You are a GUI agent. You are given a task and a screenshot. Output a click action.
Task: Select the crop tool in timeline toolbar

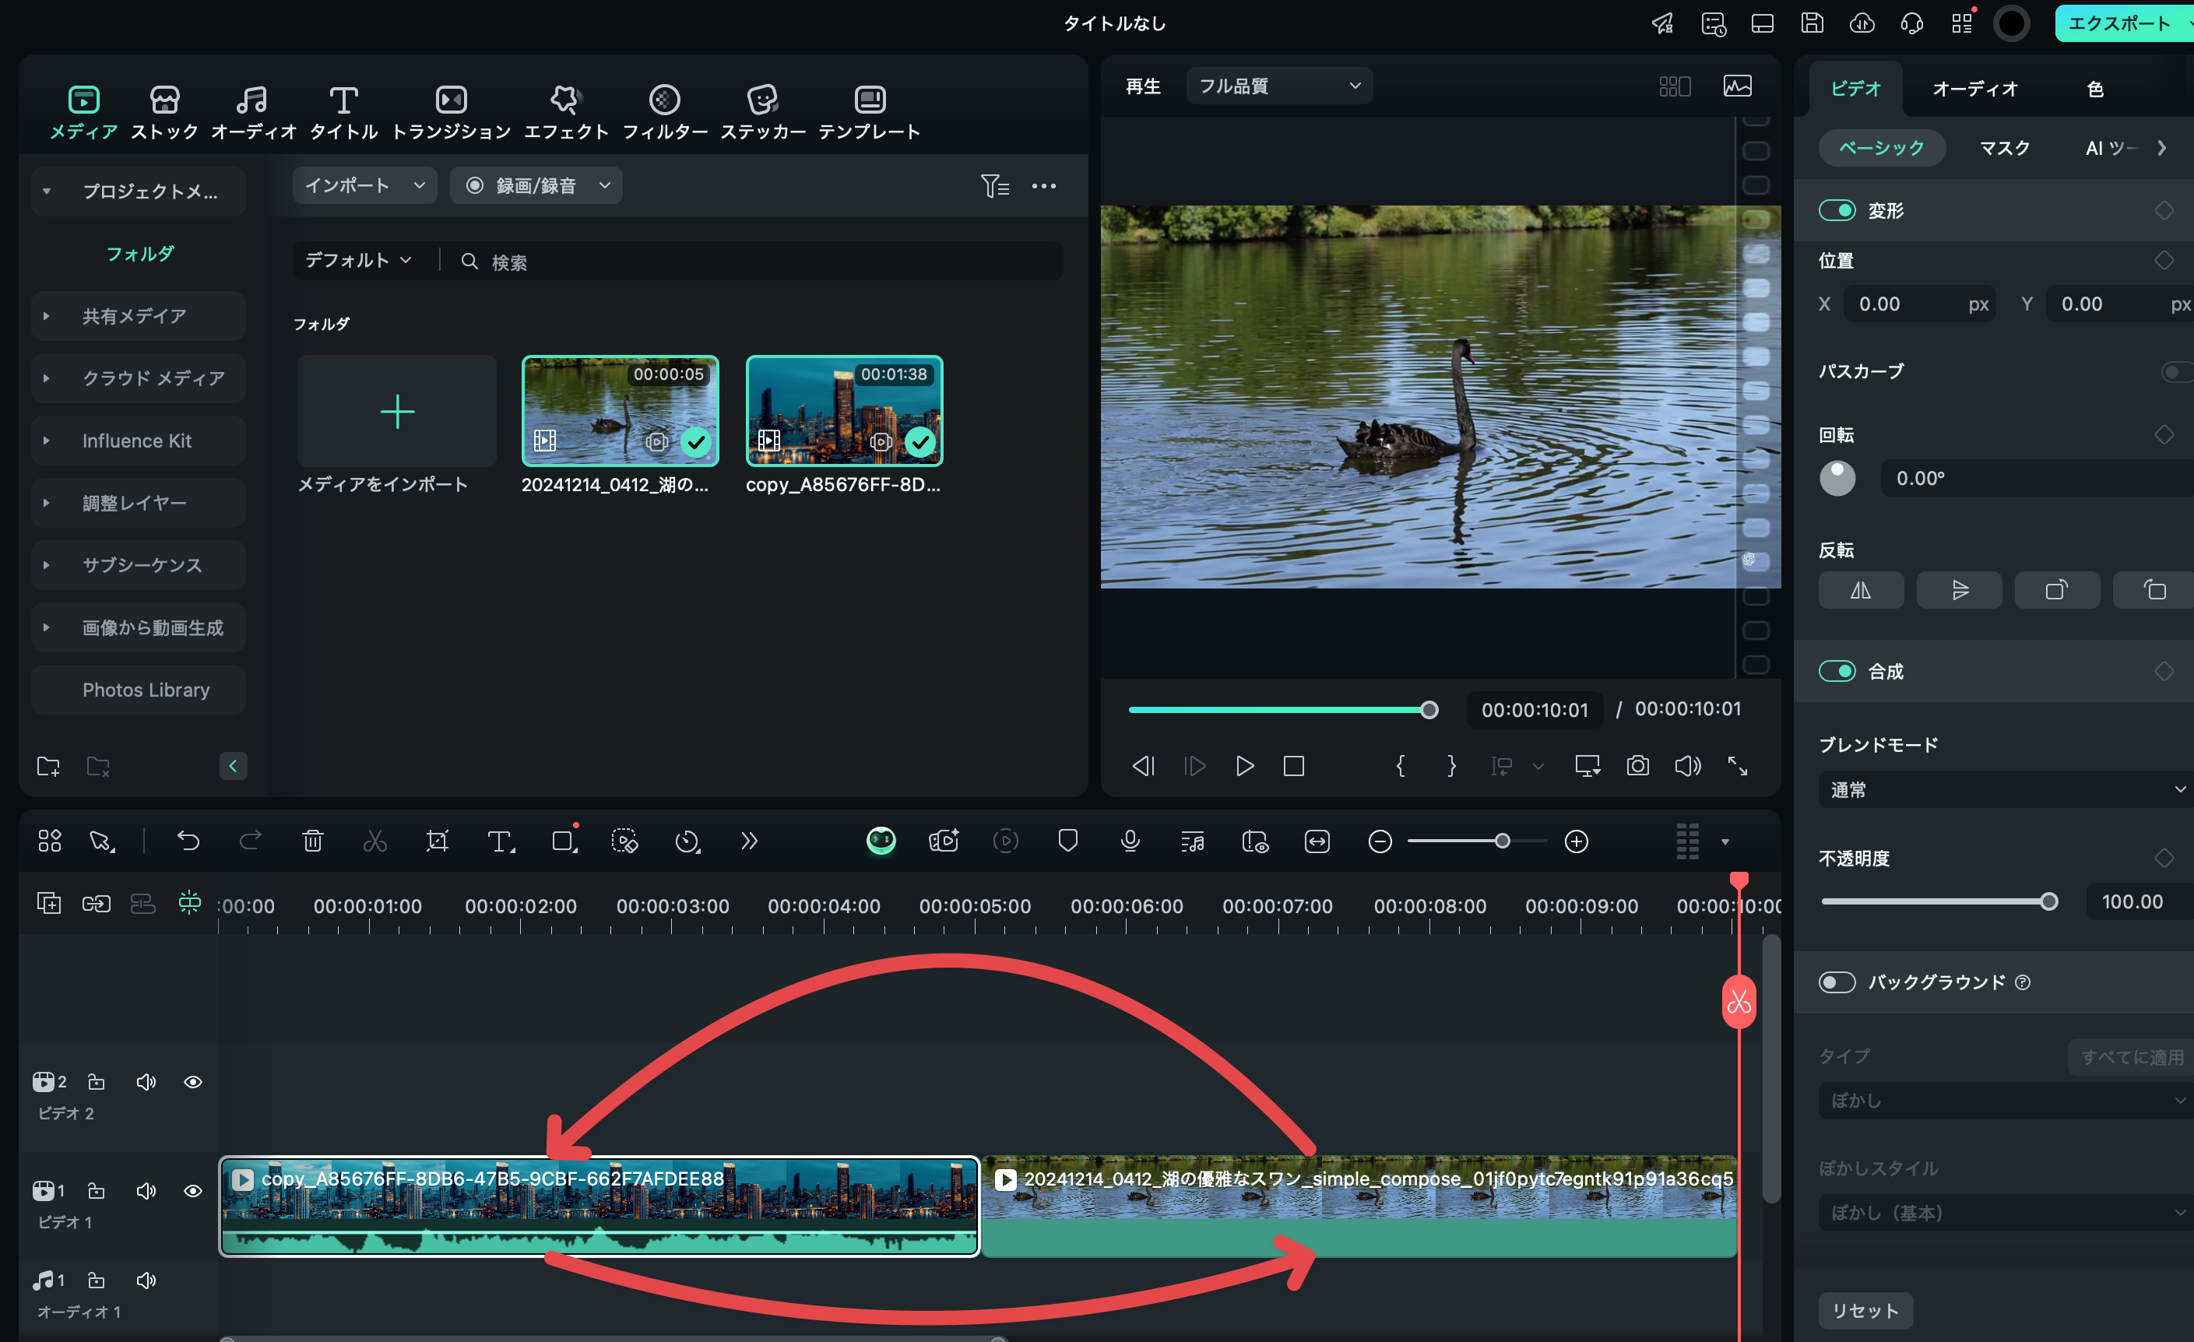point(438,841)
